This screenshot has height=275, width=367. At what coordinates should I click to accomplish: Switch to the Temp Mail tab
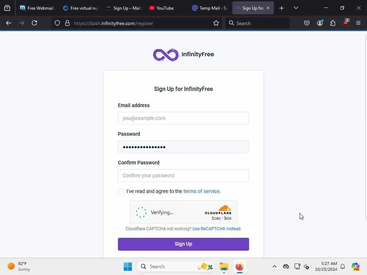209,8
